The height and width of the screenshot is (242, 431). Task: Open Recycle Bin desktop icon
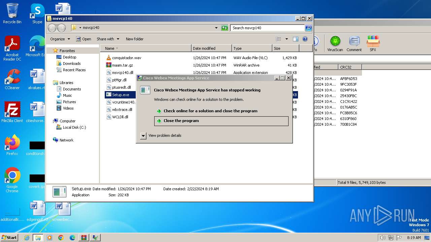pos(12,13)
